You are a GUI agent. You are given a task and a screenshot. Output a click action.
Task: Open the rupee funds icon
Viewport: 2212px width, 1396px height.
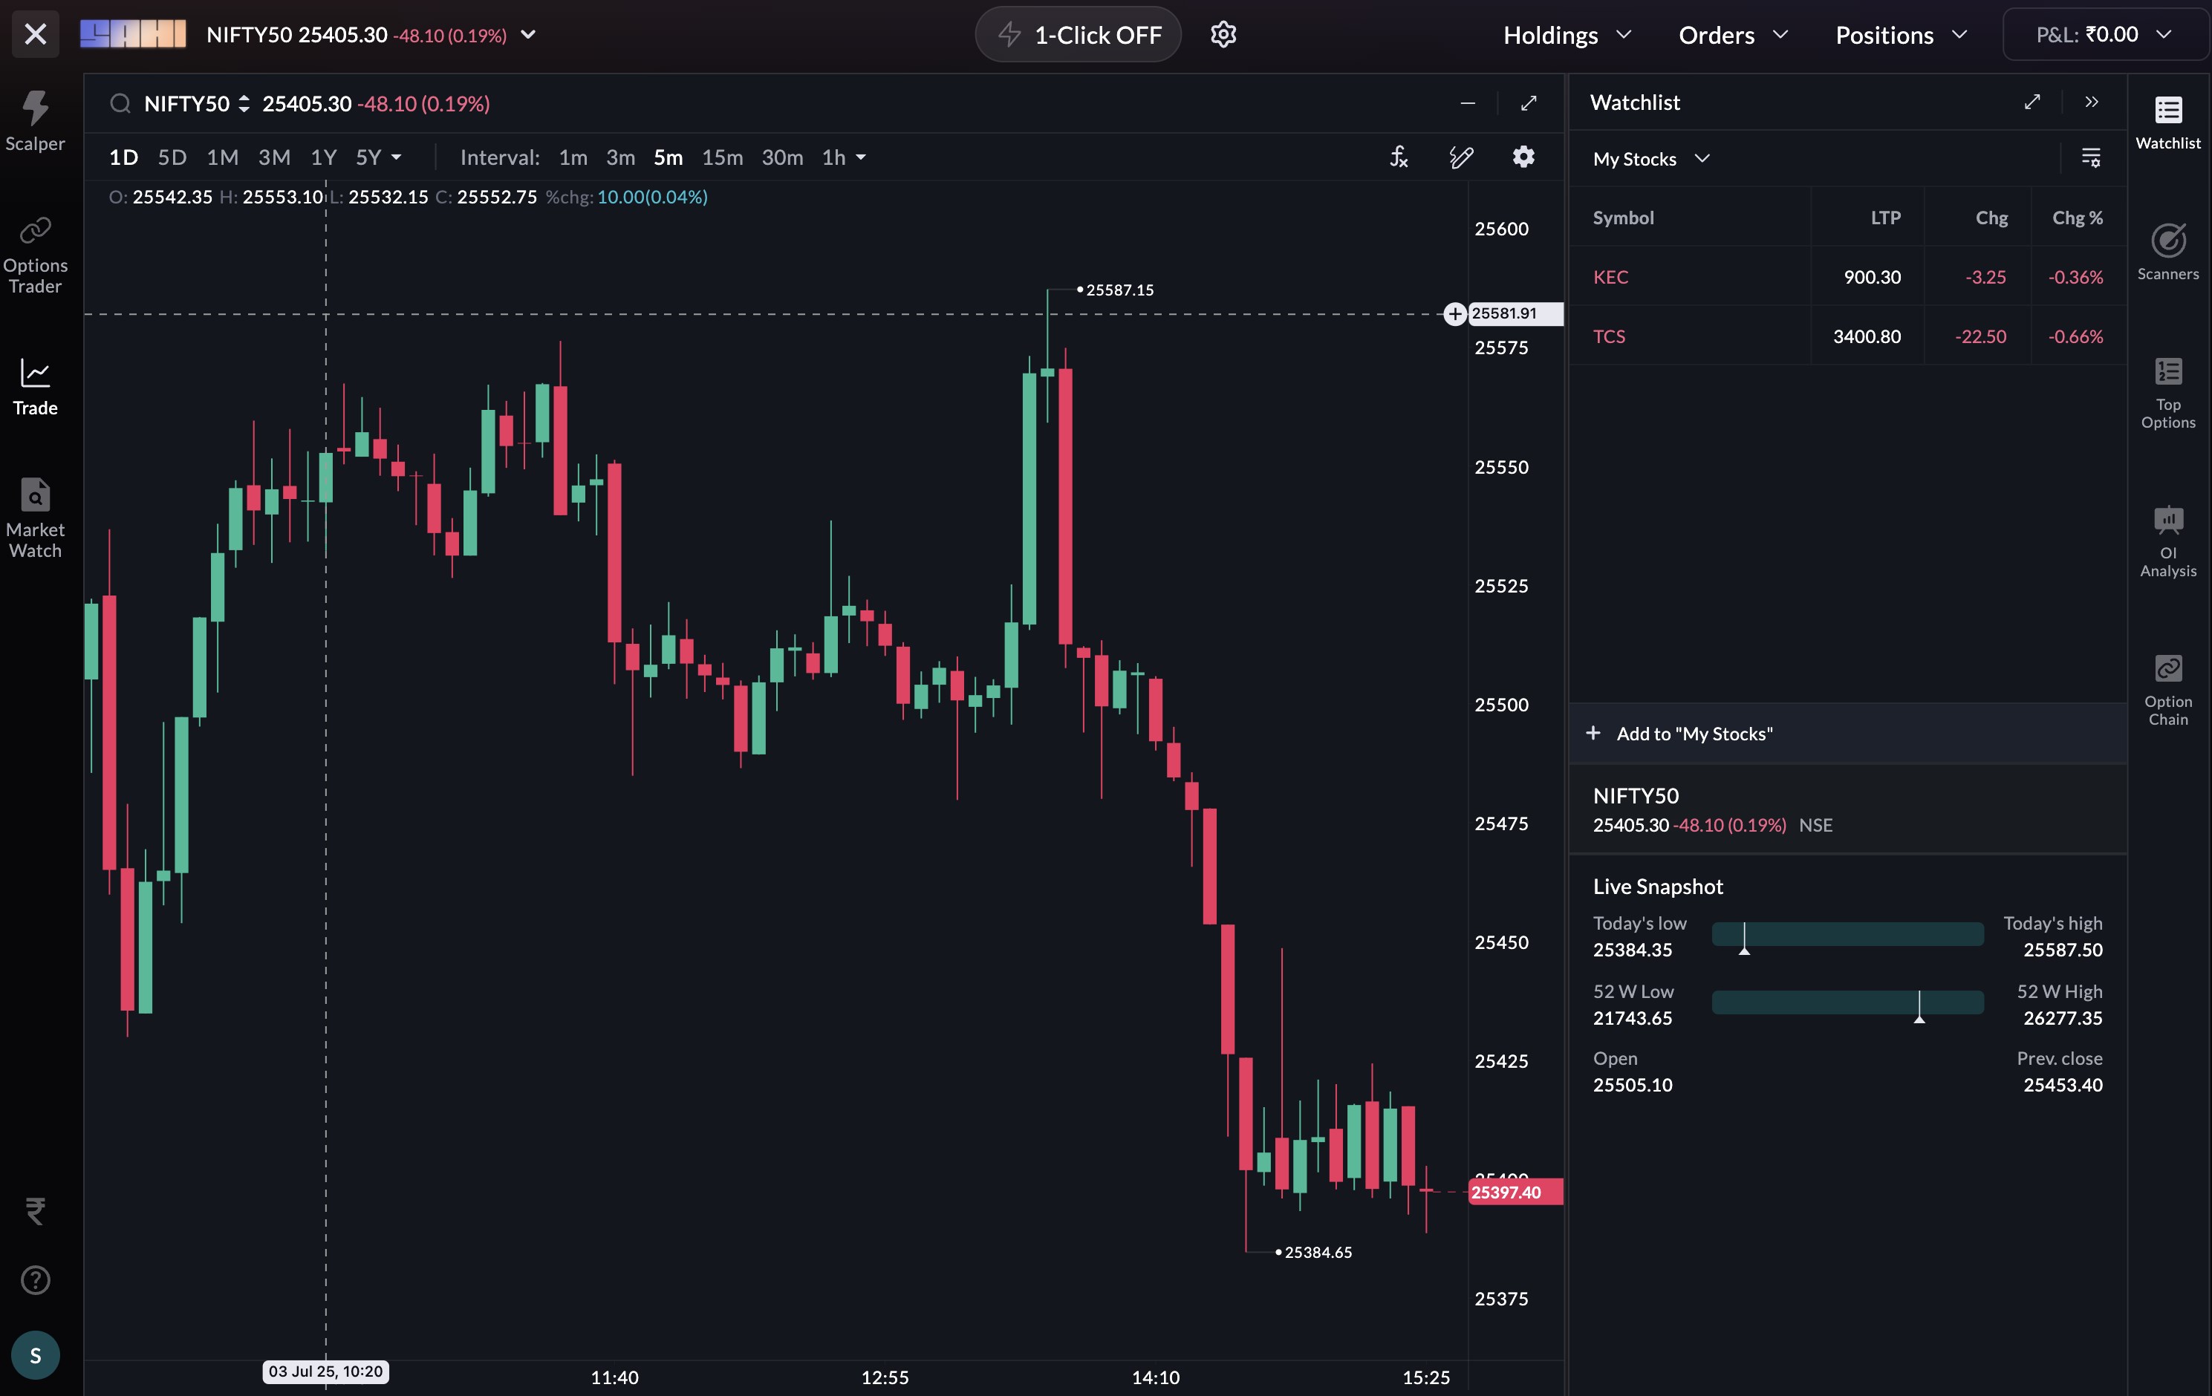click(35, 1211)
